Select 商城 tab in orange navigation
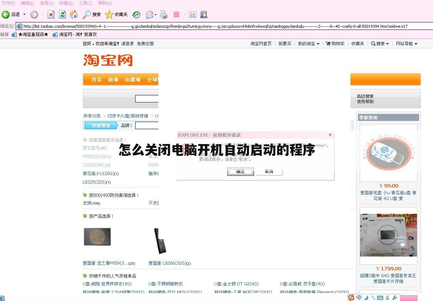 point(113,79)
